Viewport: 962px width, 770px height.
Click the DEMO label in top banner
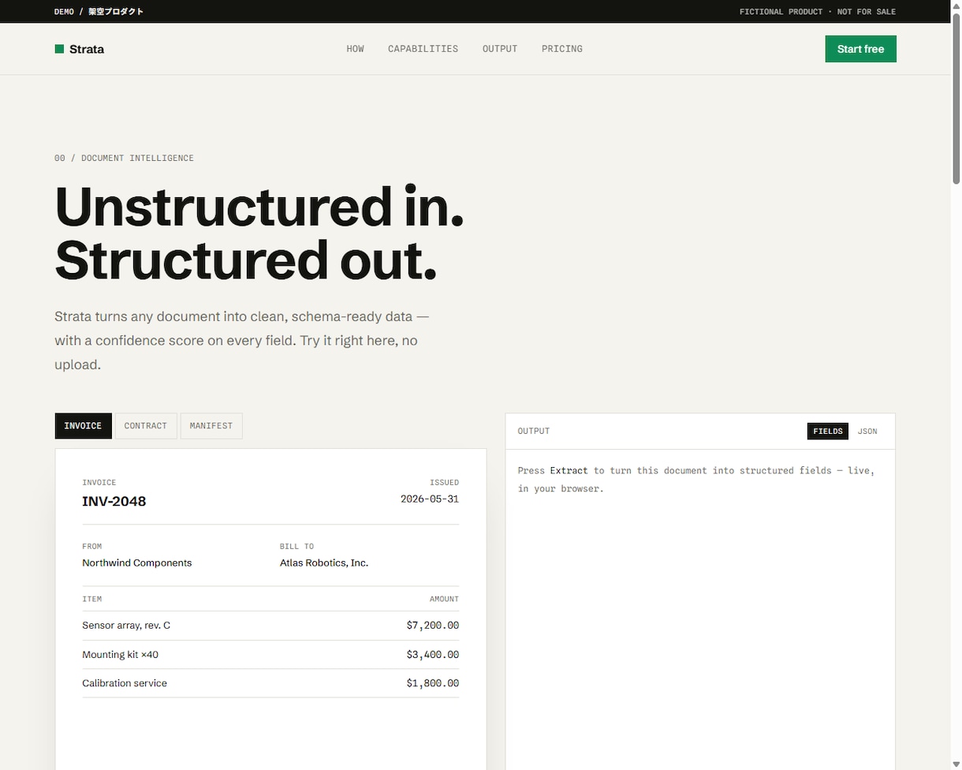[64, 12]
